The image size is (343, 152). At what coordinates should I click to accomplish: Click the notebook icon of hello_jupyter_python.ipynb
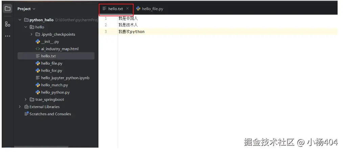(38, 78)
